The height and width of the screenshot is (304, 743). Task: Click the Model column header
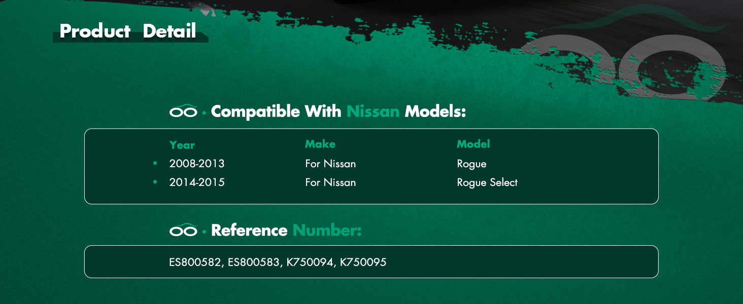click(x=474, y=144)
